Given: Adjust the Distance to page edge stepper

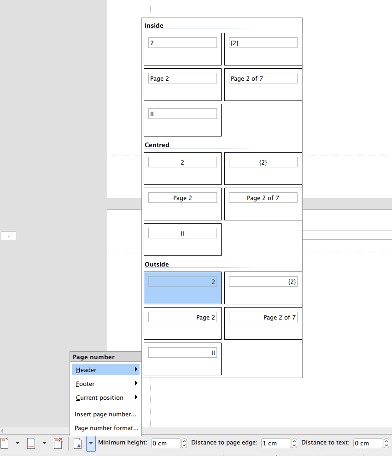Looking at the screenshot, I should click(x=294, y=443).
